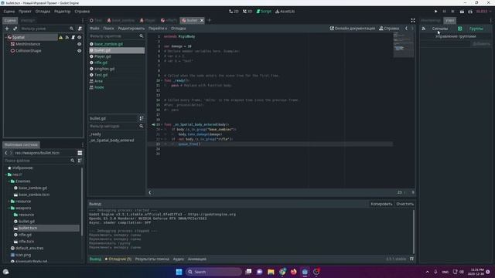This screenshot has height=278, width=495.
Task: Open the renderer GLES3 dropdown
Action: (483, 12)
